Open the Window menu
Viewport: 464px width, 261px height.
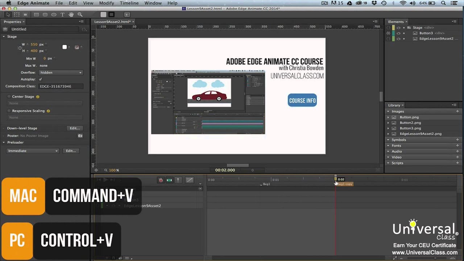pos(153,3)
